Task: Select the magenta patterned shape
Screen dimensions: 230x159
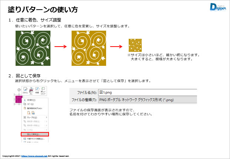Action: tap(18, 99)
